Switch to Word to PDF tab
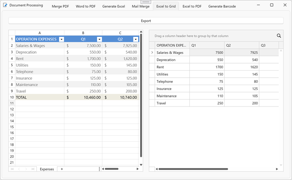The height and width of the screenshot is (180, 292). 86,6
